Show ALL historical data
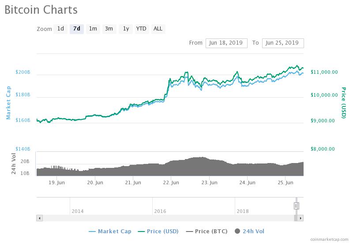 pos(158,29)
